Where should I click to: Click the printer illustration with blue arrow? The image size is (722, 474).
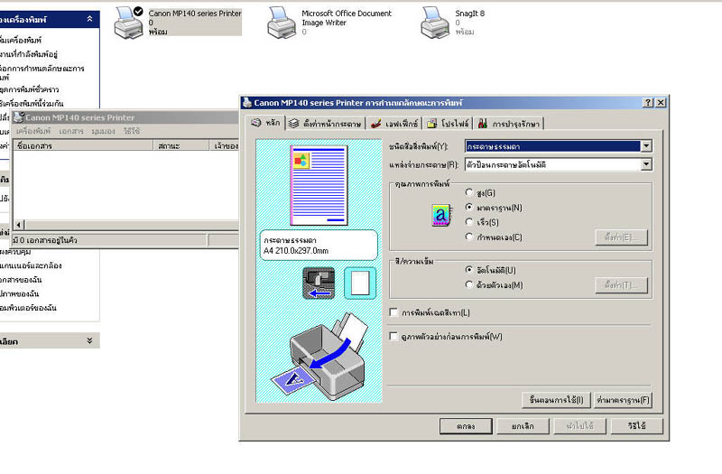pyautogui.click(x=319, y=357)
